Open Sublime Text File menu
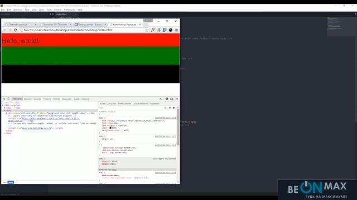Viewport: 357px width, 200px height. [3, 10]
